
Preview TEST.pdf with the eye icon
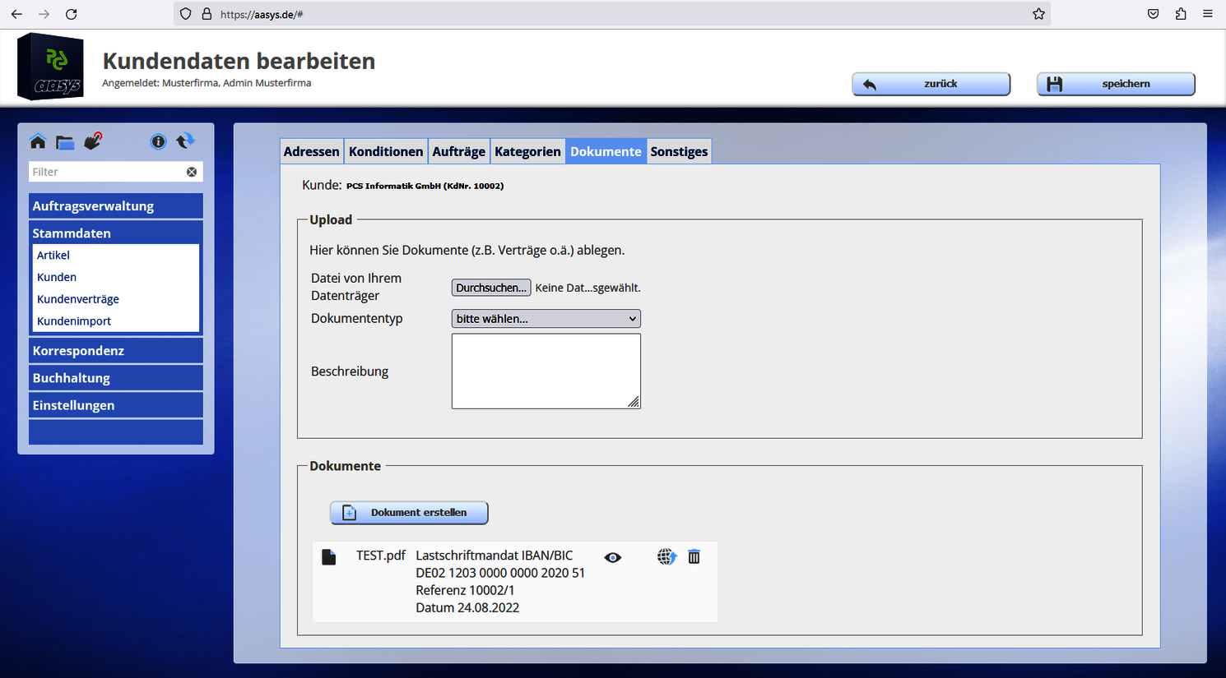612,557
